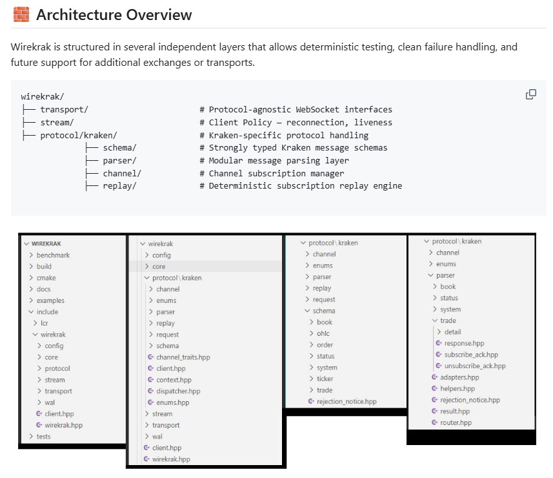Image resolution: width=553 pixels, height=478 pixels.
Task: Open the order folder under schema
Action: coord(325,344)
